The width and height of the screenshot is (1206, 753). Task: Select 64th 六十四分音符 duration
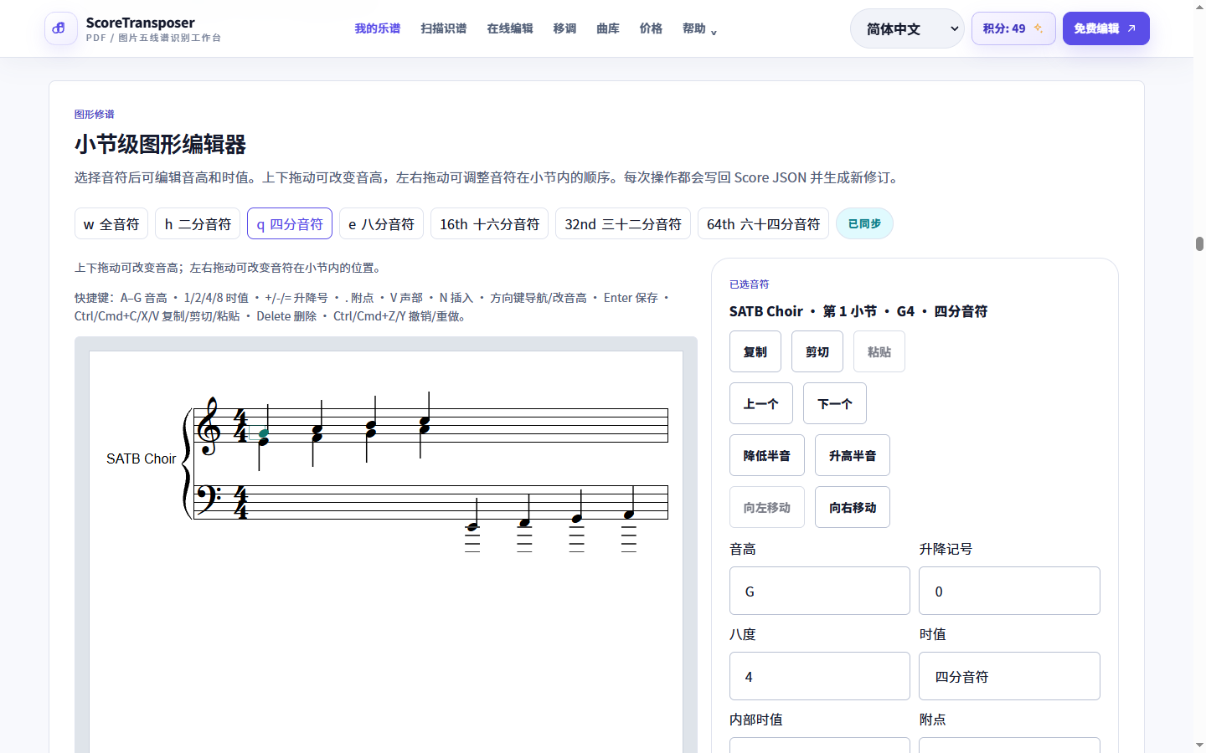[763, 223]
